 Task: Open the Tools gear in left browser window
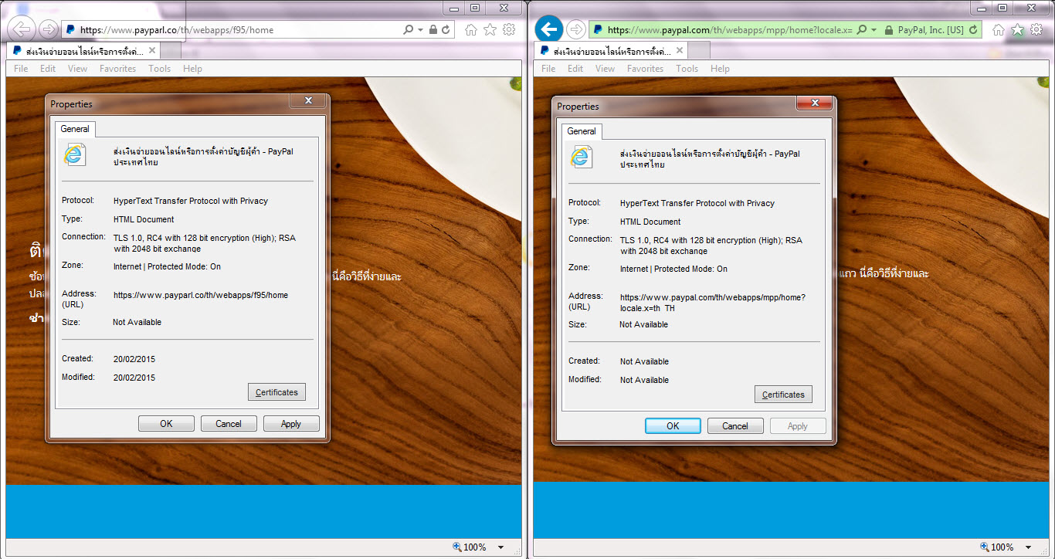[509, 30]
